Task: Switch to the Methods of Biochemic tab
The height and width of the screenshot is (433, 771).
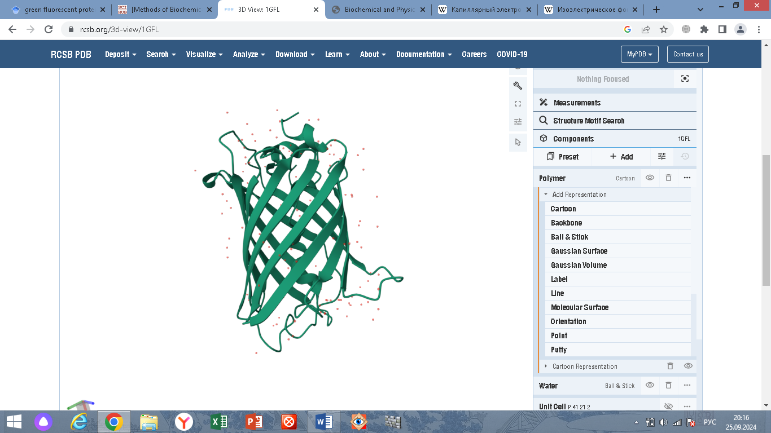Action: tap(164, 10)
